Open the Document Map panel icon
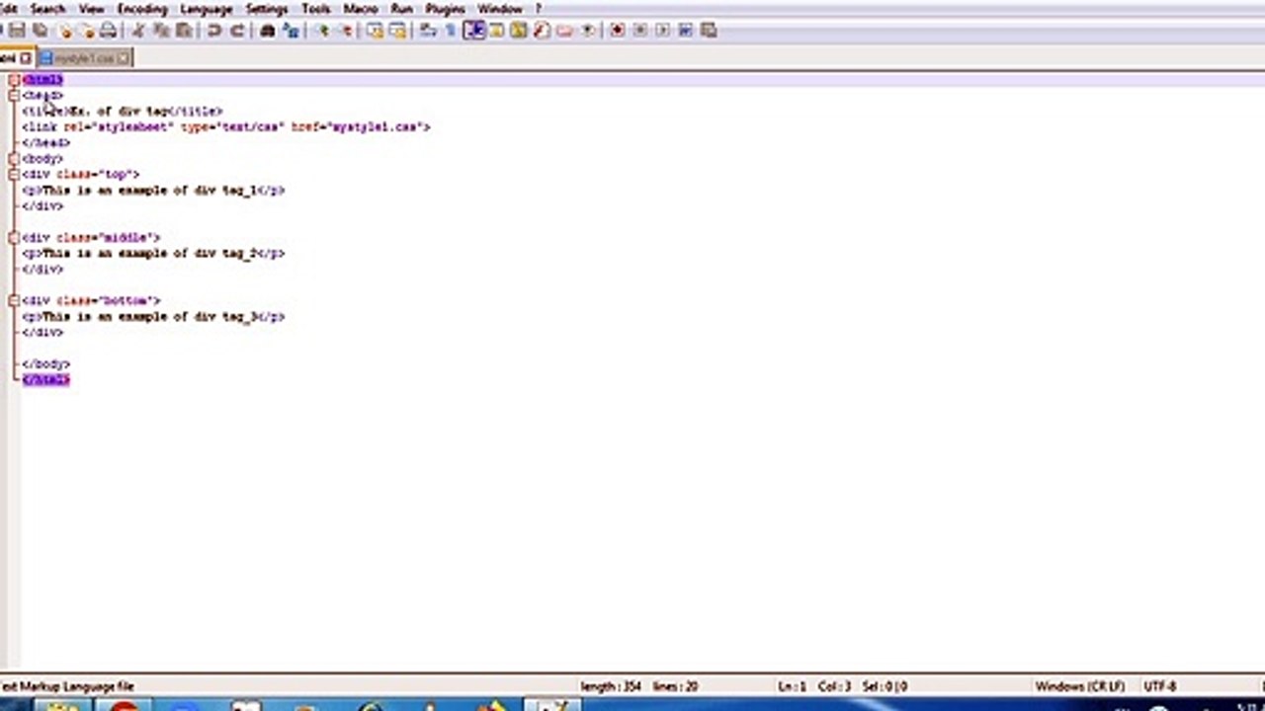The image size is (1265, 711). point(518,31)
